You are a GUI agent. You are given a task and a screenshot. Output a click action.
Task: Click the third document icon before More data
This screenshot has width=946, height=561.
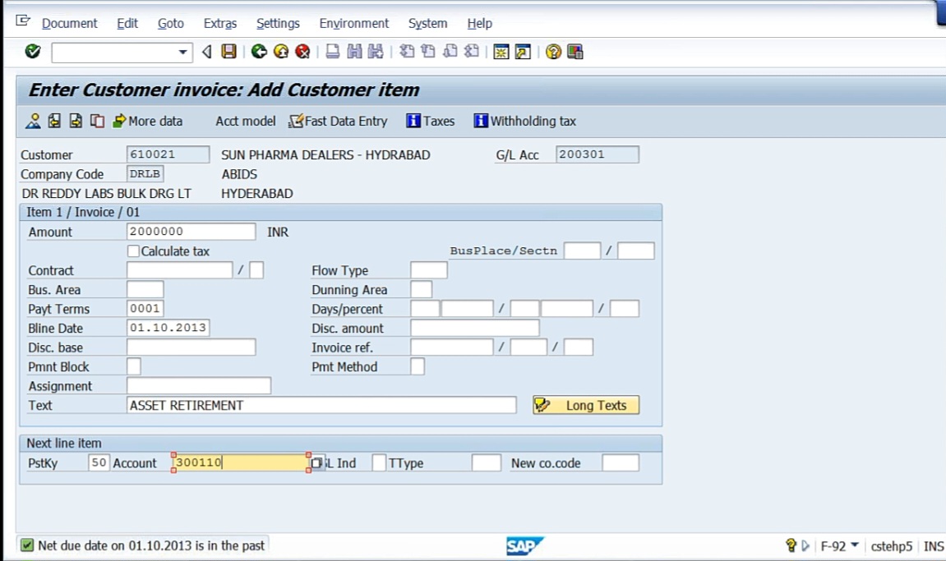pyautogui.click(x=76, y=122)
